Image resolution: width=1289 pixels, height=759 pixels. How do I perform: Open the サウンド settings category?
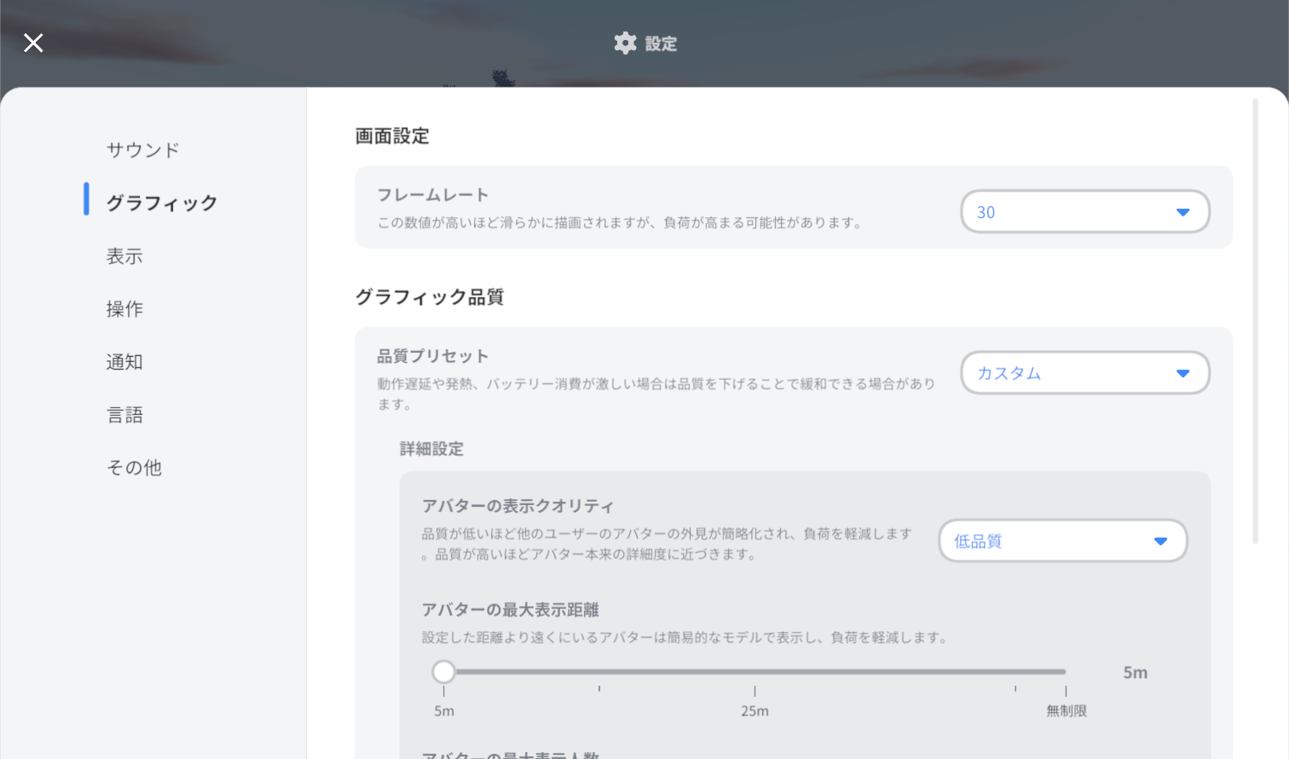click(x=143, y=150)
